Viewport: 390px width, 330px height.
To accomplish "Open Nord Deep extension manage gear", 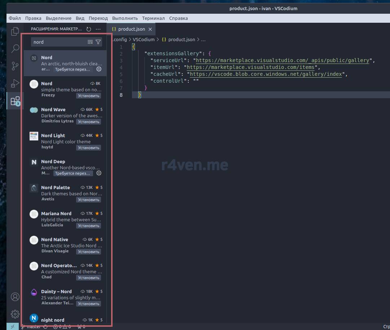I will [99, 173].
